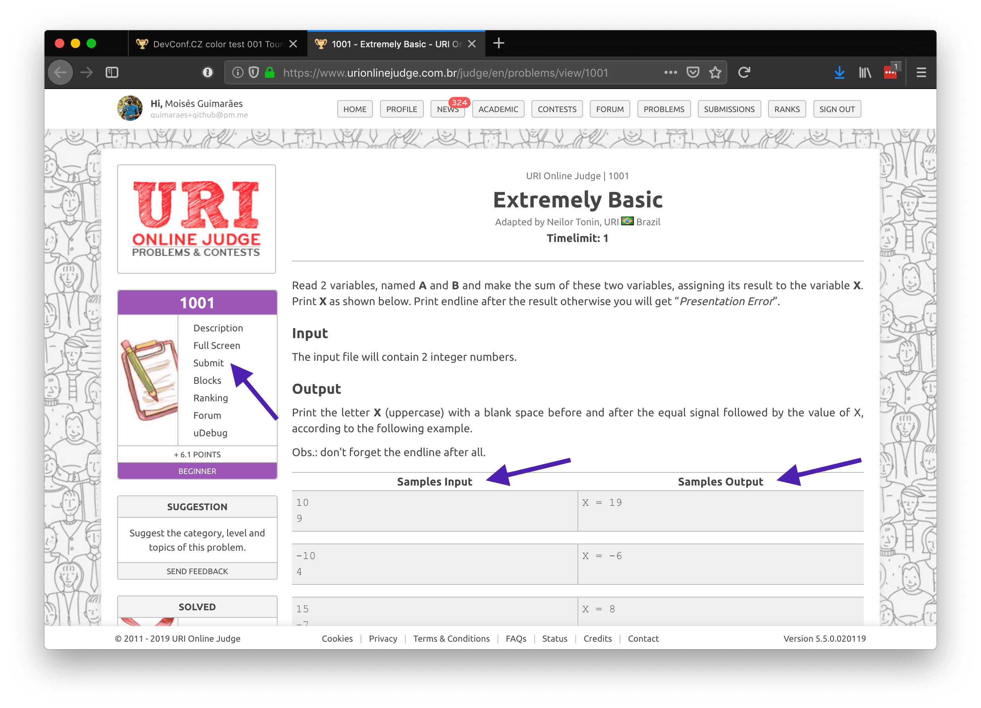Click the + 6.1 POINTS label
Screen dimensions: 981x708
[197, 455]
